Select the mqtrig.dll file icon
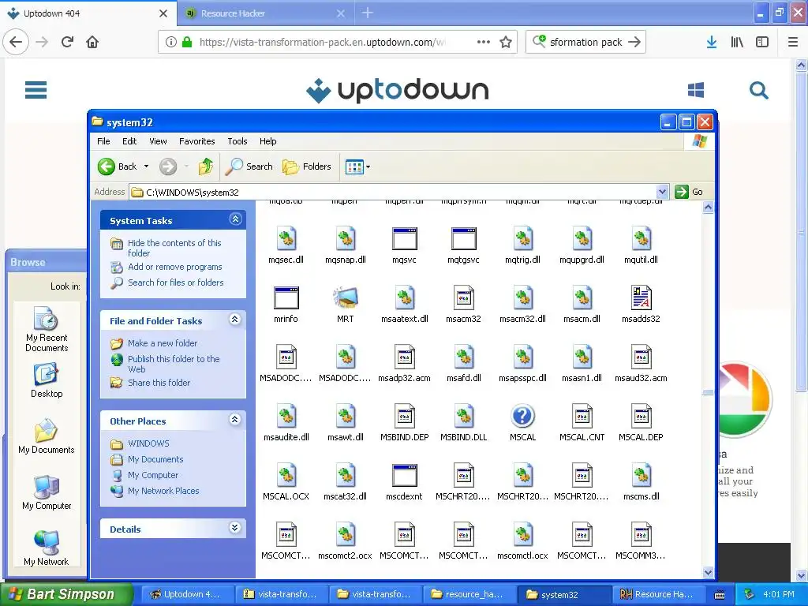Screen dimensions: 808x606 (x=523, y=238)
